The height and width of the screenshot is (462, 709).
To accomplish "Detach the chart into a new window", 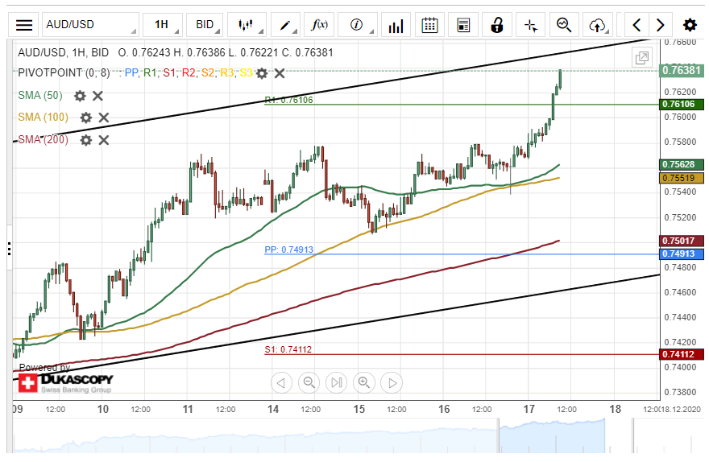I will 642,58.
